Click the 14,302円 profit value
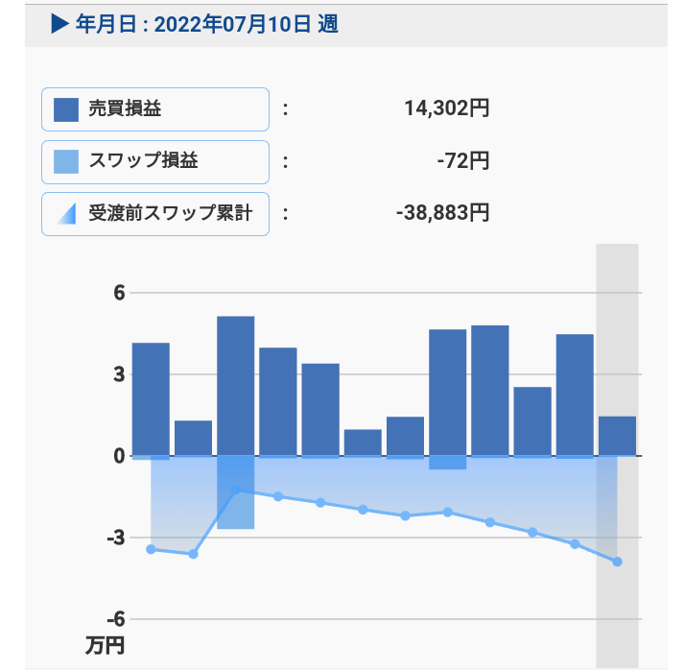 click(x=446, y=109)
